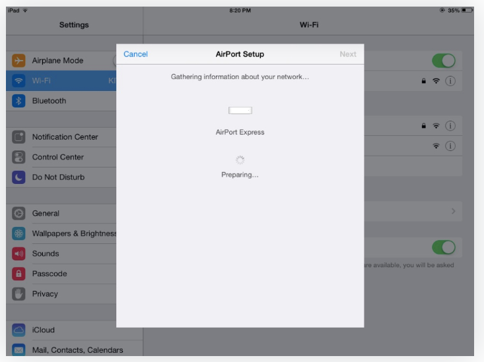Open Sounds settings label
Image resolution: width=484 pixels, height=362 pixels.
coord(46,253)
